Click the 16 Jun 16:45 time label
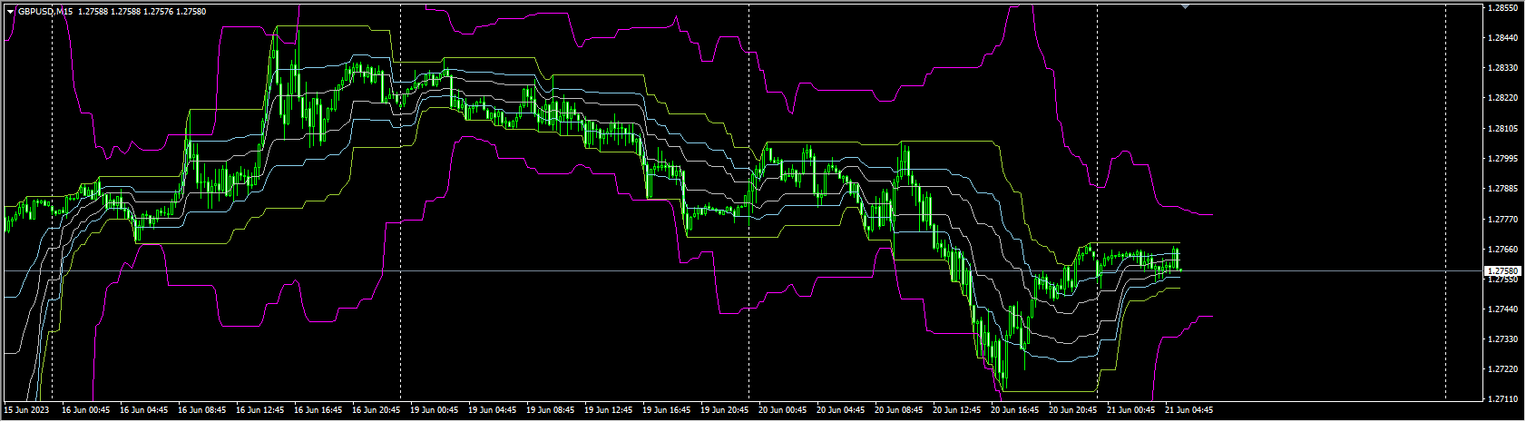Viewport: 1526px width, 422px height. [318, 410]
